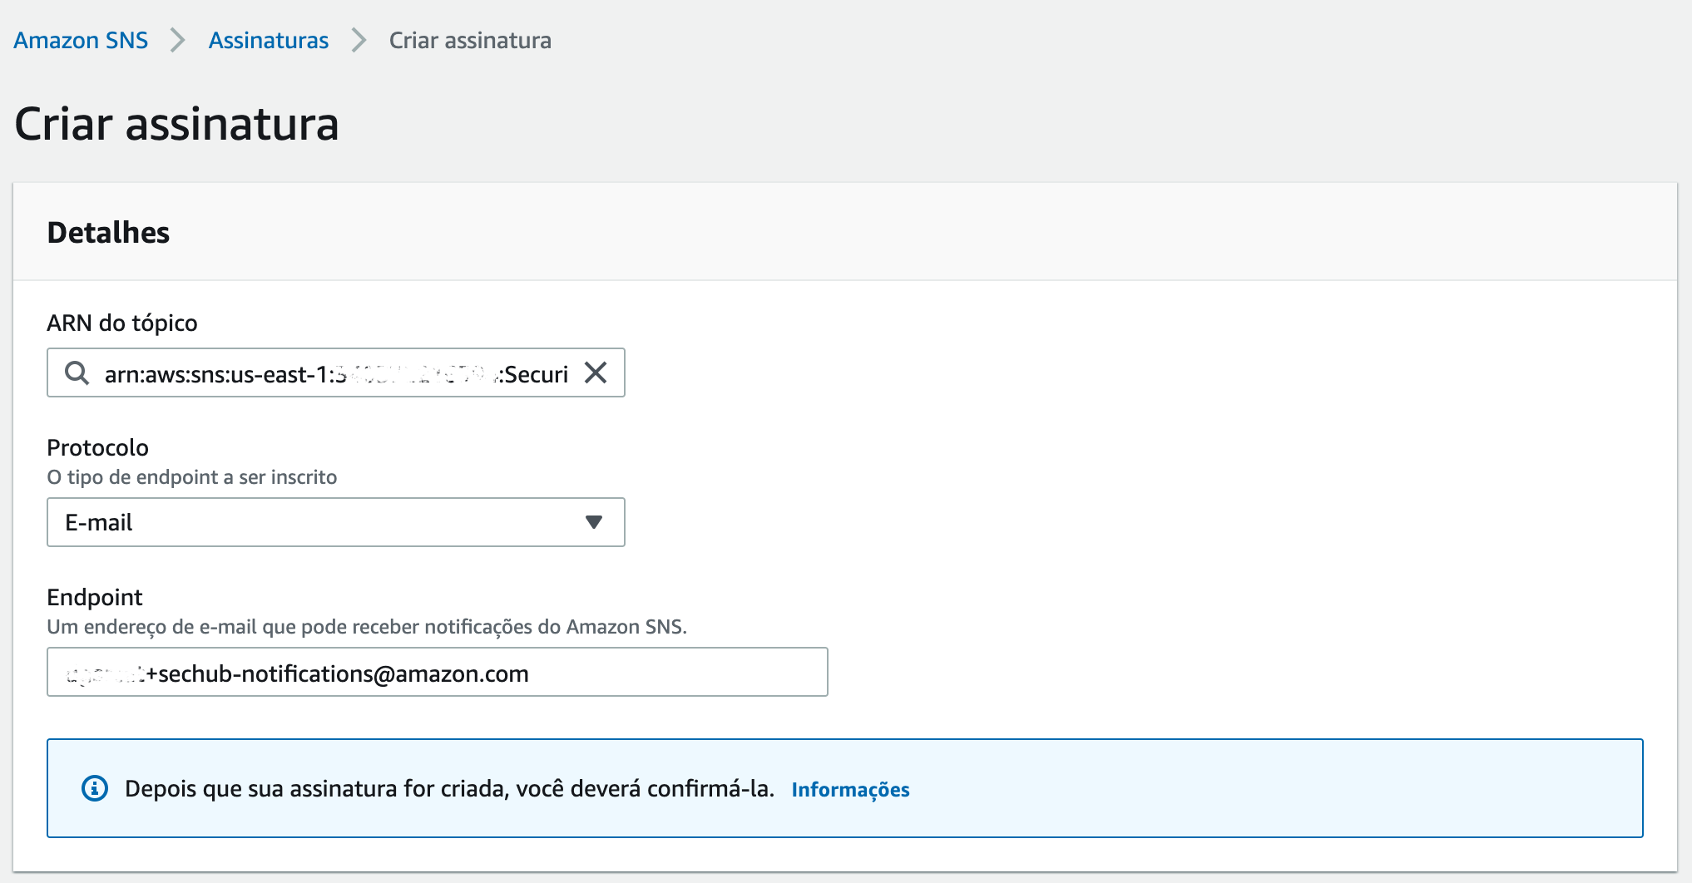Navigate to Assinaturas breadcrumb
The image size is (1692, 883).
tap(268, 40)
